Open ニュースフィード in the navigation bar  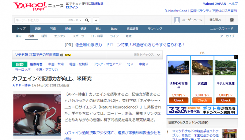(222, 29)
